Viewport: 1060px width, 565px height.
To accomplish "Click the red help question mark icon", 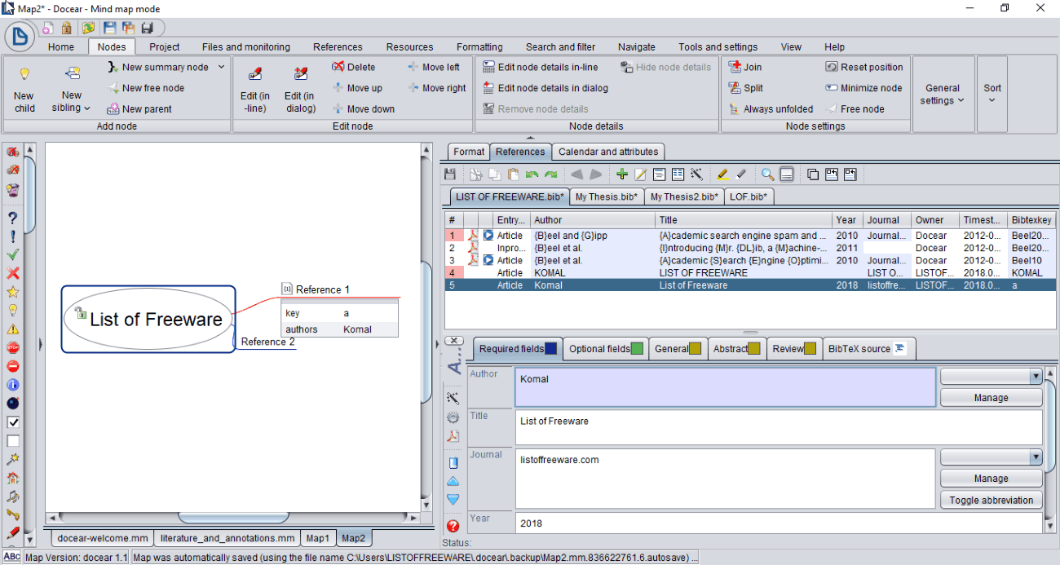I will coord(453,527).
